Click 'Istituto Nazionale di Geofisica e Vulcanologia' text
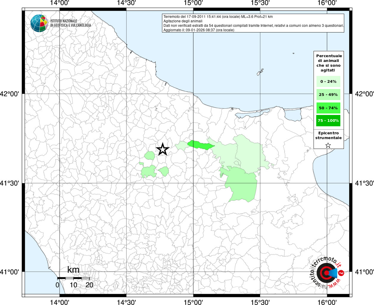The height and width of the screenshot is (305, 374). click(x=71, y=23)
